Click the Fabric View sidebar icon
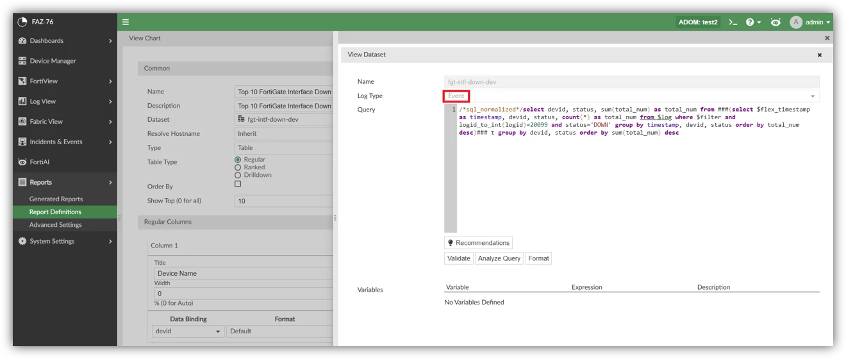The height and width of the screenshot is (359, 846). (22, 121)
